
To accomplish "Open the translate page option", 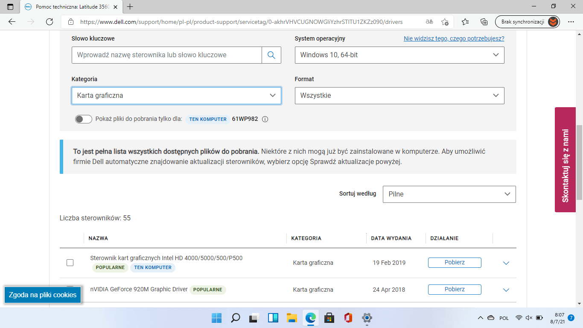I will tap(429, 22).
